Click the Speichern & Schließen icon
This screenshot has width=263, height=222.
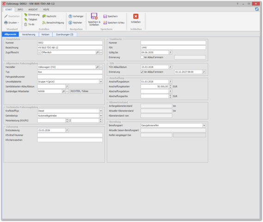click(94, 16)
